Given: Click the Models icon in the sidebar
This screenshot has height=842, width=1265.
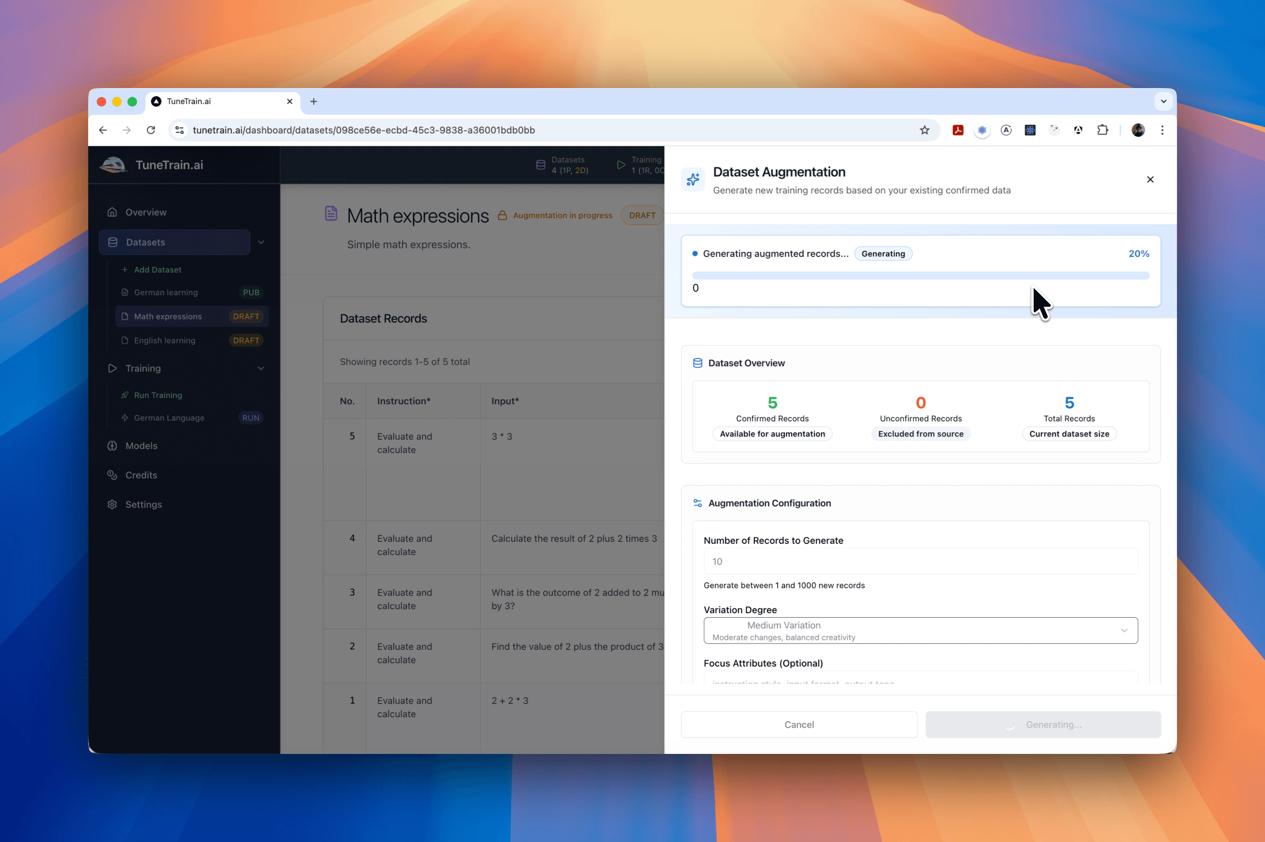Looking at the screenshot, I should pyautogui.click(x=112, y=446).
